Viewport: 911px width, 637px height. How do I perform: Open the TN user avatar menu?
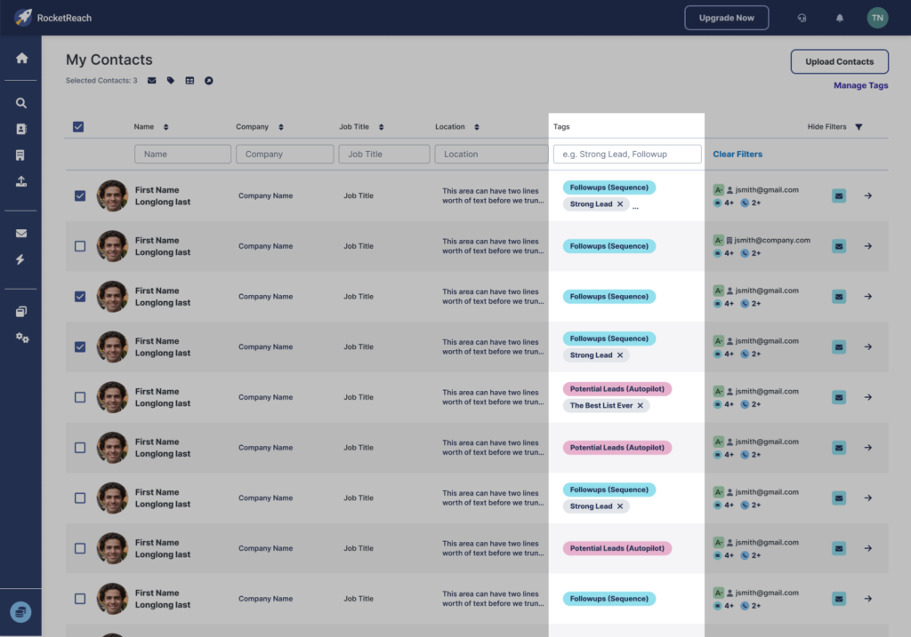(x=877, y=18)
